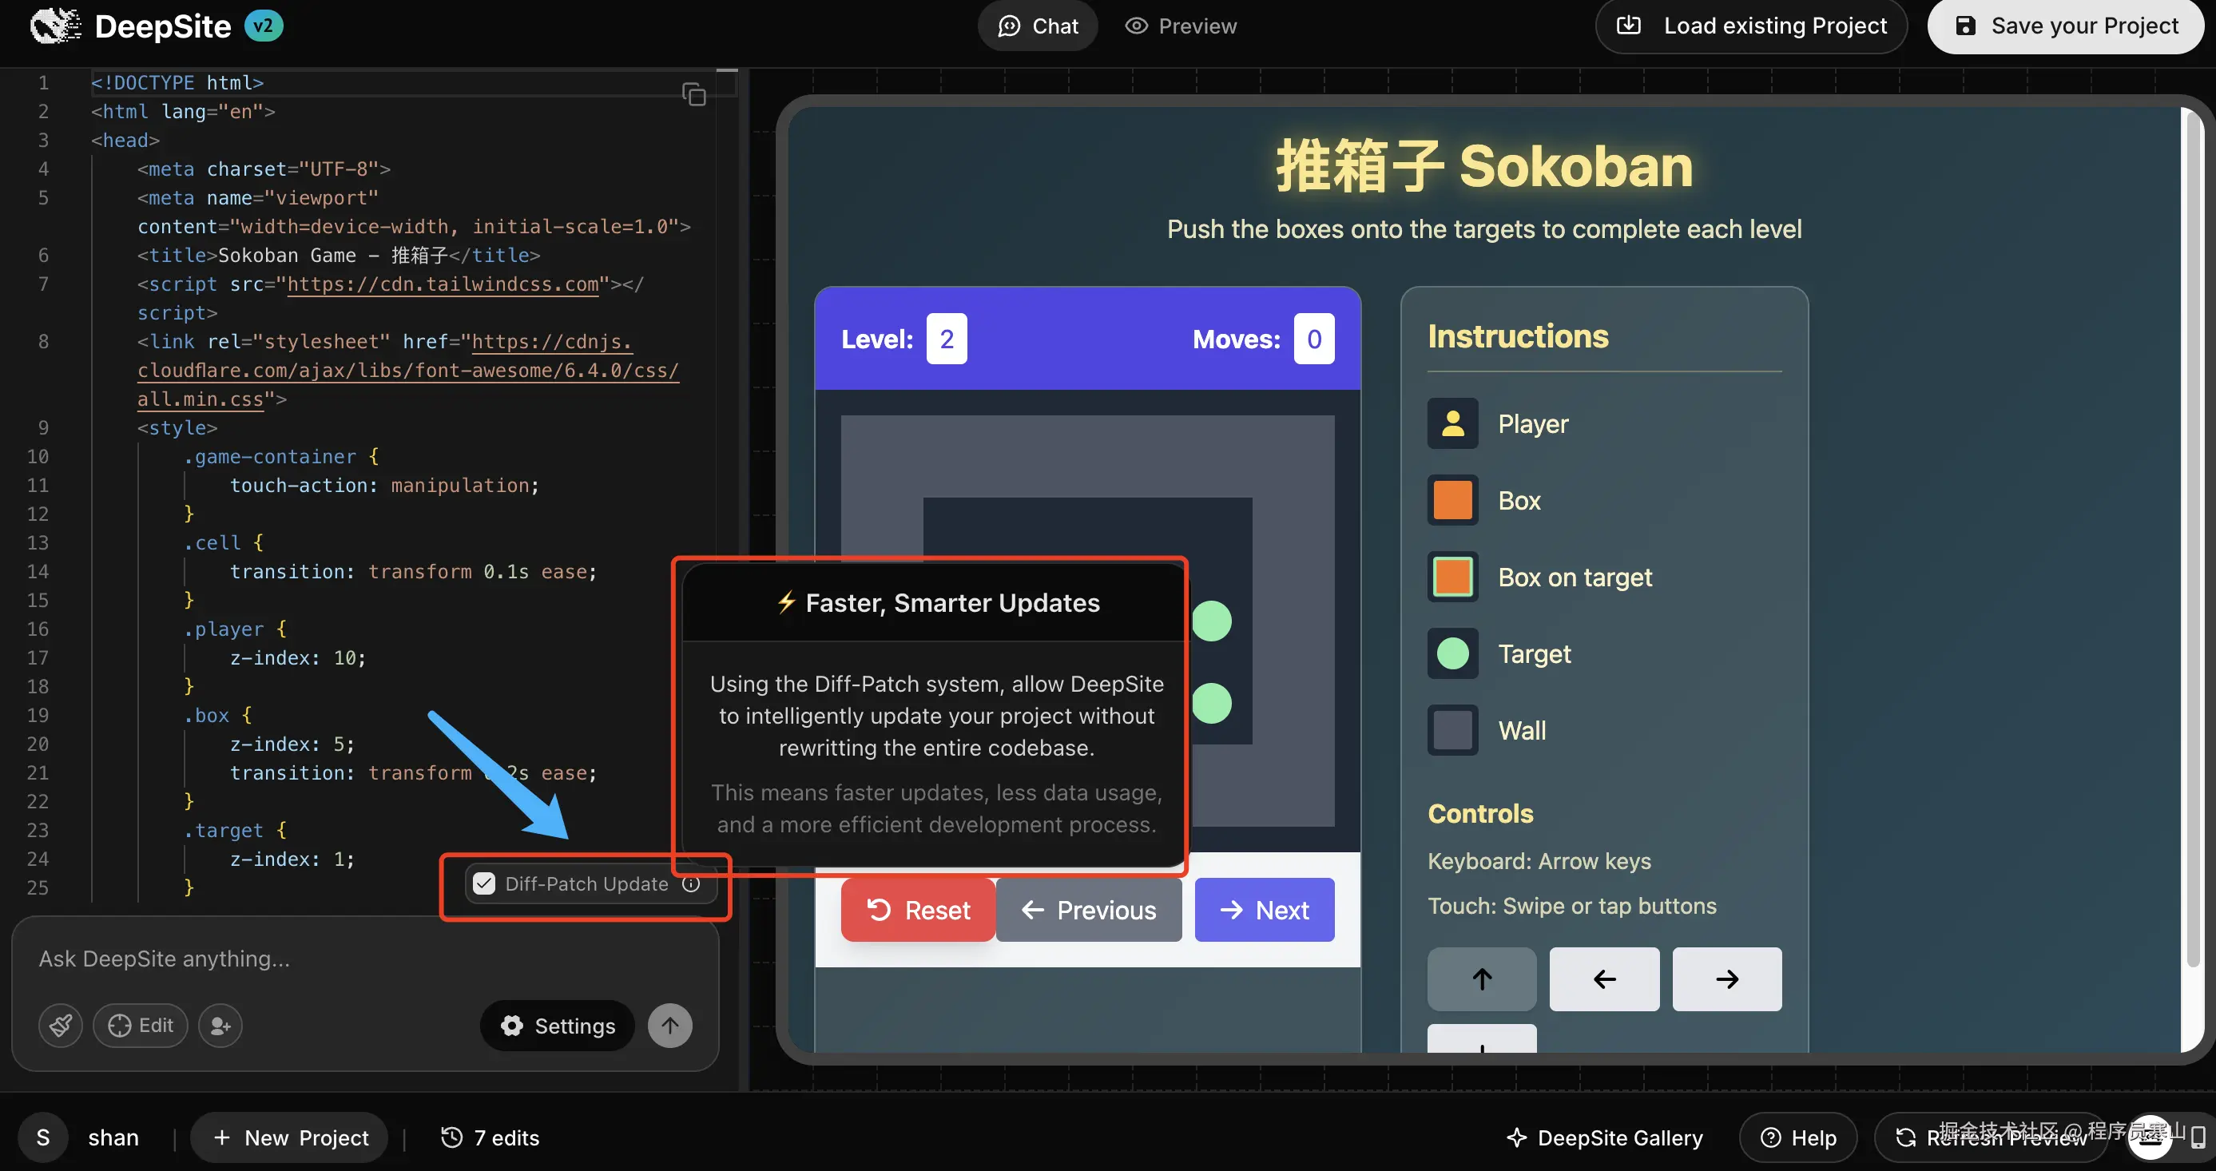Switch to the Preview tab

1180,26
